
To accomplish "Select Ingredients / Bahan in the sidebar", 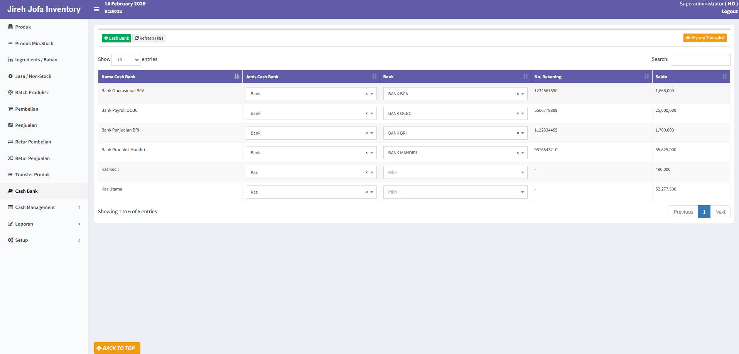I will click(x=36, y=59).
